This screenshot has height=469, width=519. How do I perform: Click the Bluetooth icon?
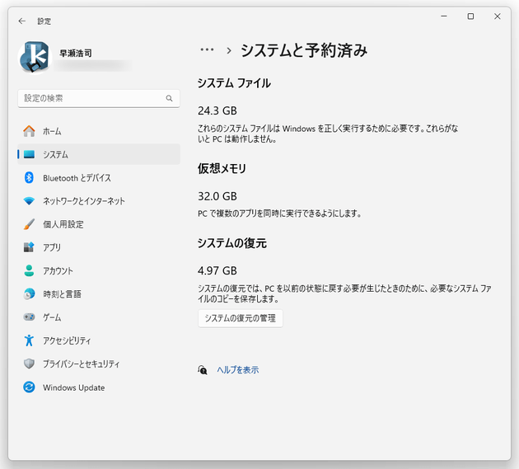[29, 178]
